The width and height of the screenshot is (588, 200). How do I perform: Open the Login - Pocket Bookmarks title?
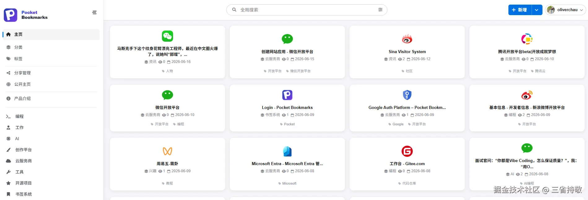coord(287,107)
